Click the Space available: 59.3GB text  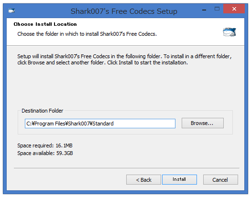45,153
